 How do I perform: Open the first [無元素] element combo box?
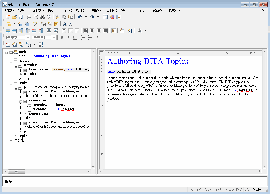pyautogui.click(x=17, y=38)
